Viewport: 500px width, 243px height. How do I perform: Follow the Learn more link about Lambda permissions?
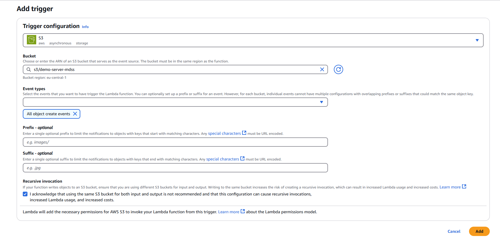pos(229,212)
